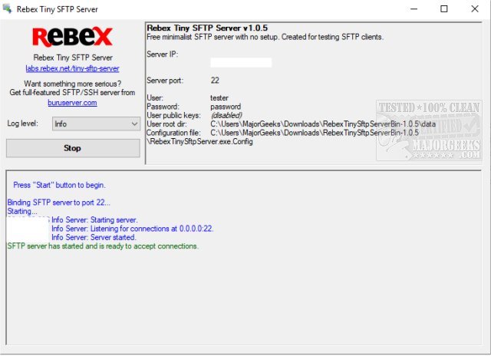Click 'Want something more serious?' text
This screenshot has width=491, height=356.
72,84
